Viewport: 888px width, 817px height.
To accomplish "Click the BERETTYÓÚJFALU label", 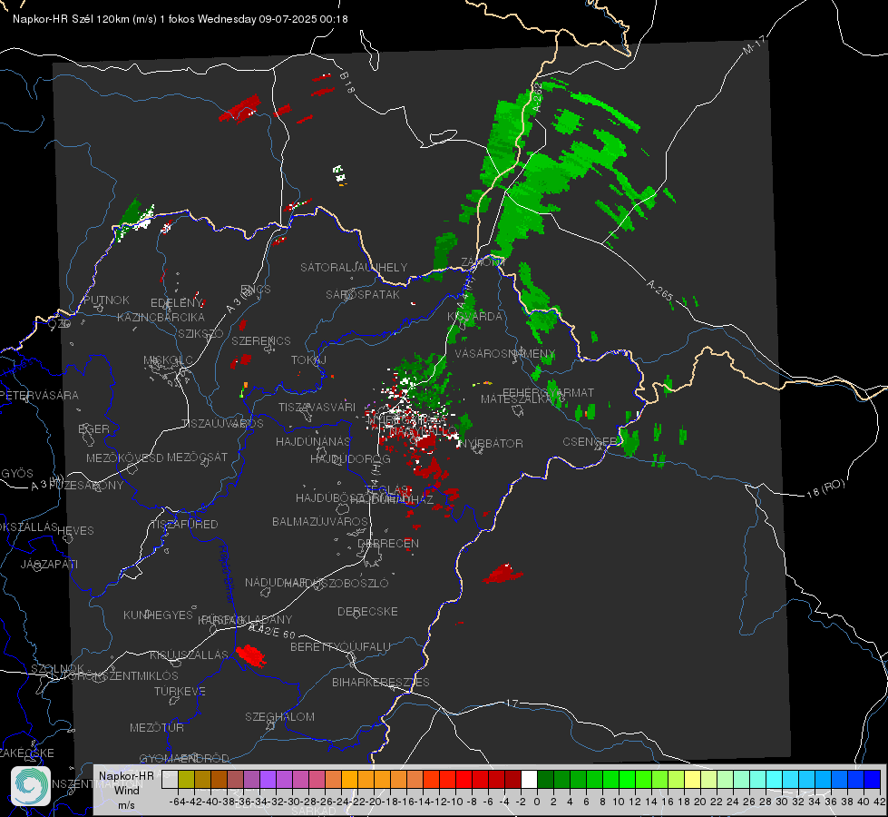I will (x=340, y=647).
